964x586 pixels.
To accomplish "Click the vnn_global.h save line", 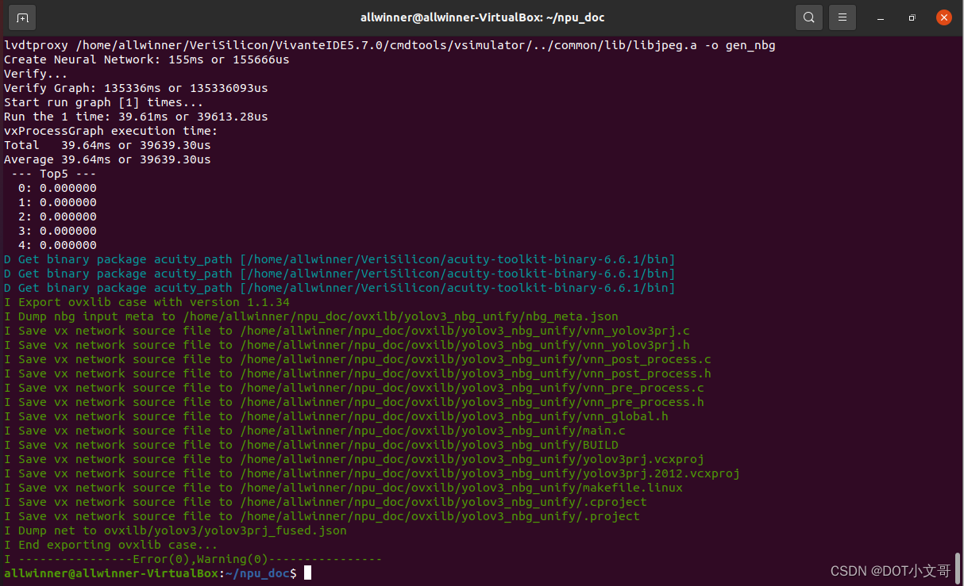I will point(336,416).
